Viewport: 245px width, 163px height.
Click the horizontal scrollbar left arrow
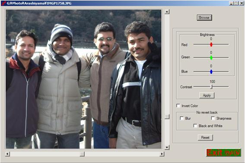7,154
